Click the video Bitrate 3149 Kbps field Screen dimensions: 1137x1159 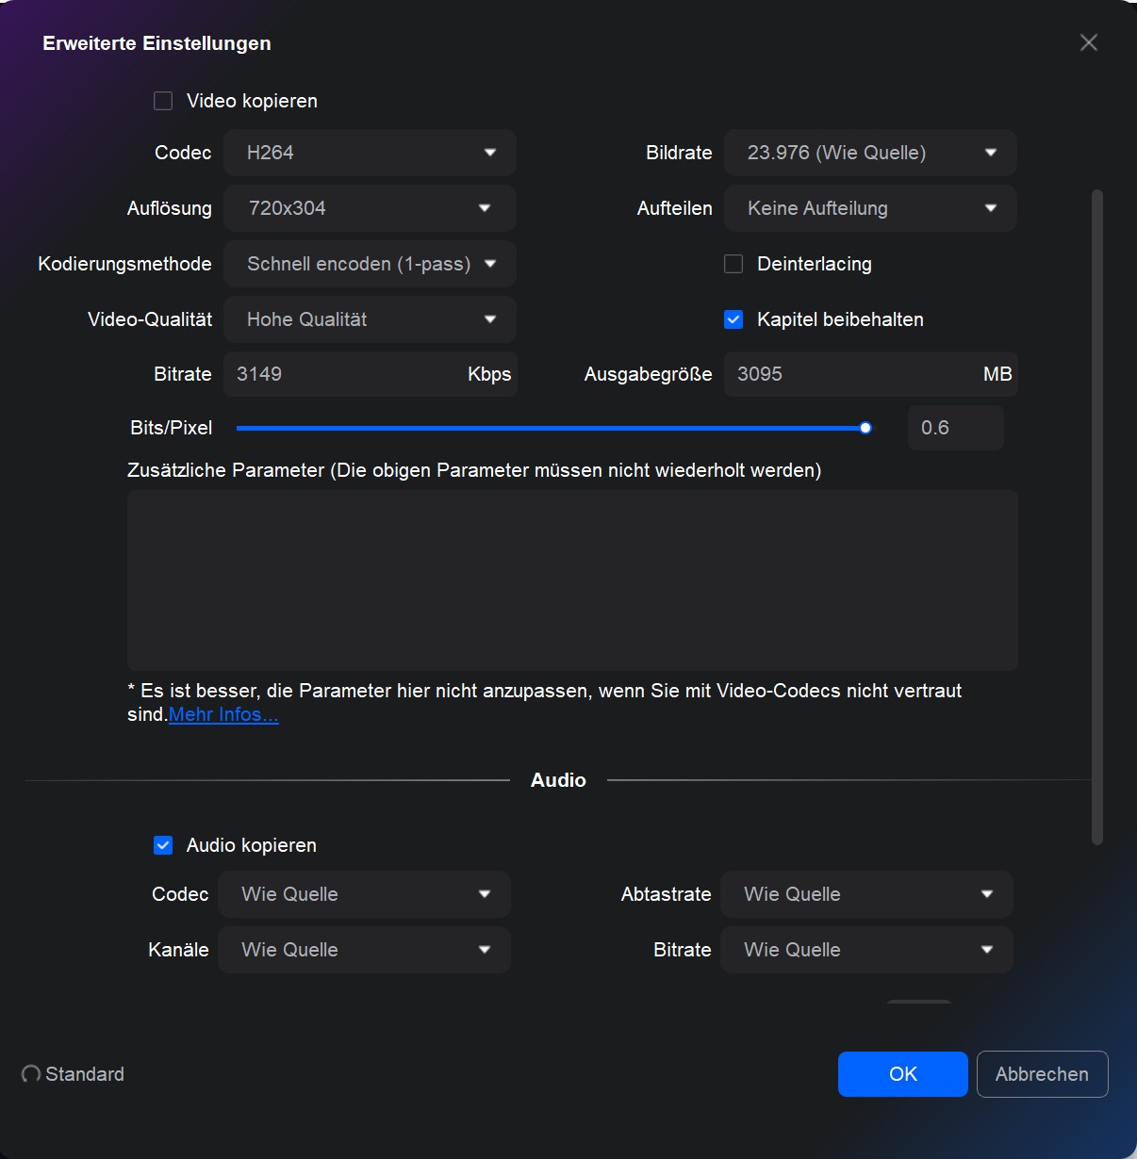pyautogui.click(x=370, y=374)
